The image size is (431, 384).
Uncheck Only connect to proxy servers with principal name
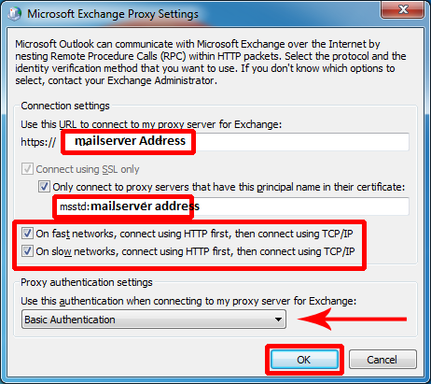pos(44,187)
